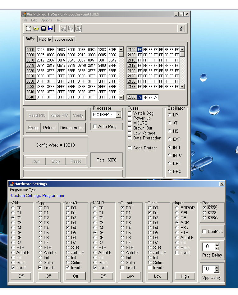The height and width of the screenshot is (295, 238).
Task: Click the Low button under Output
Action: [x=130, y=276]
